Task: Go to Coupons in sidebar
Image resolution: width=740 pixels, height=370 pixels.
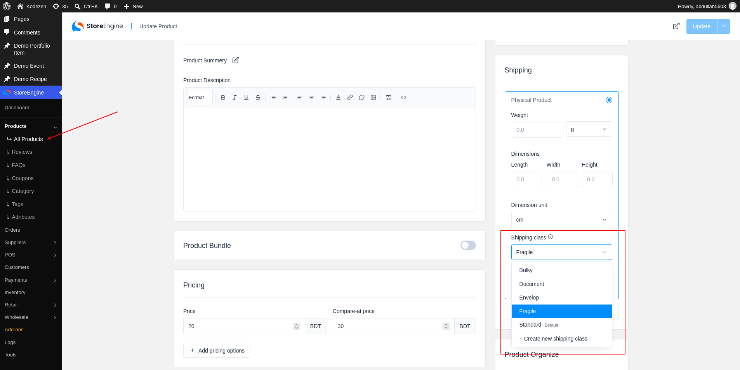Action: click(23, 178)
